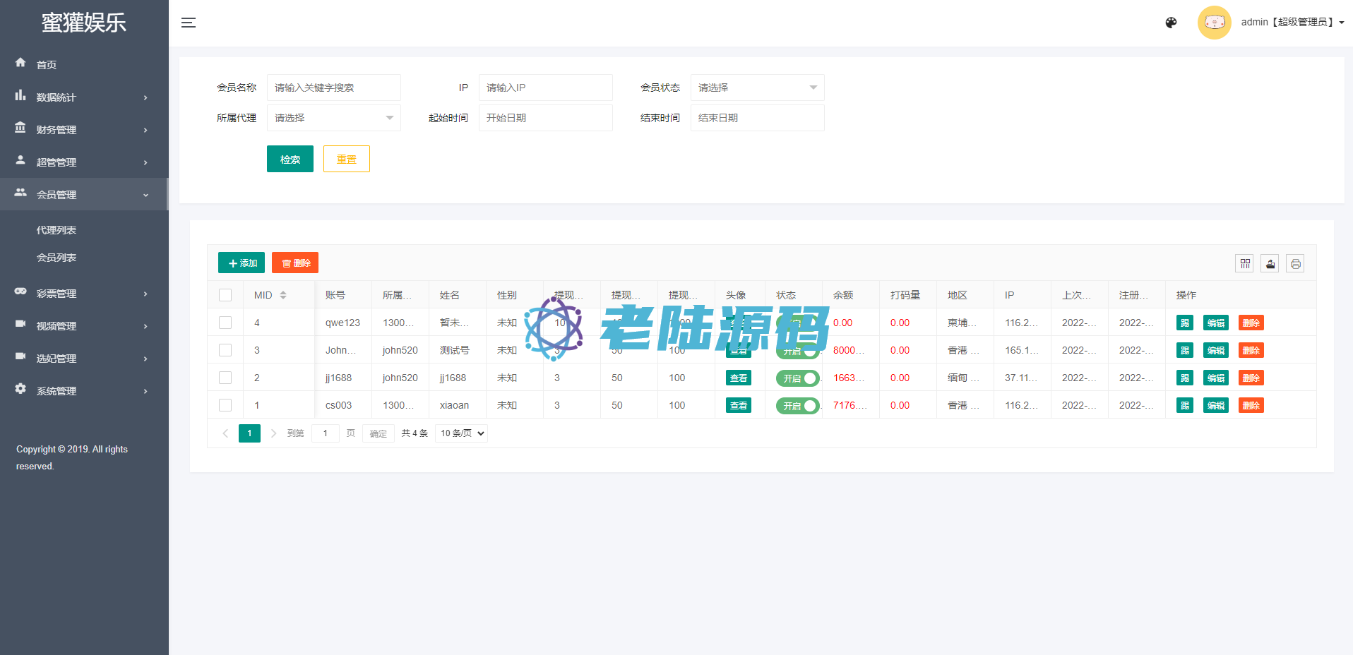The image size is (1353, 655).
Task: Click the 重置 reset button
Action: (347, 159)
